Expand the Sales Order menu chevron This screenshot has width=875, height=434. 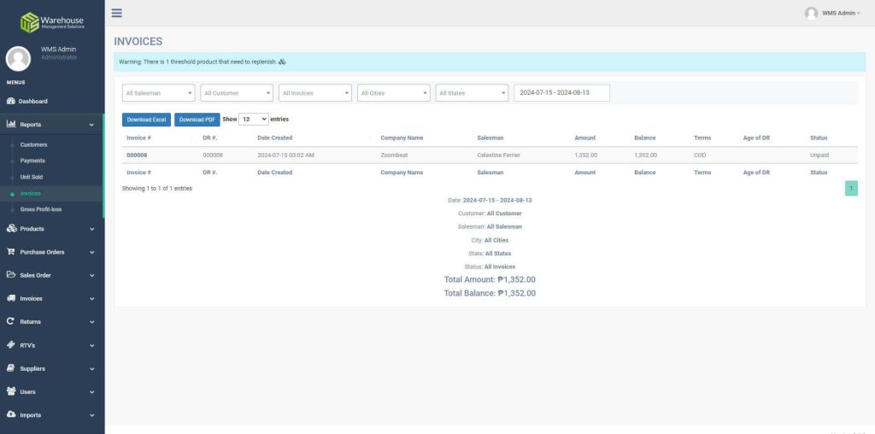91,276
